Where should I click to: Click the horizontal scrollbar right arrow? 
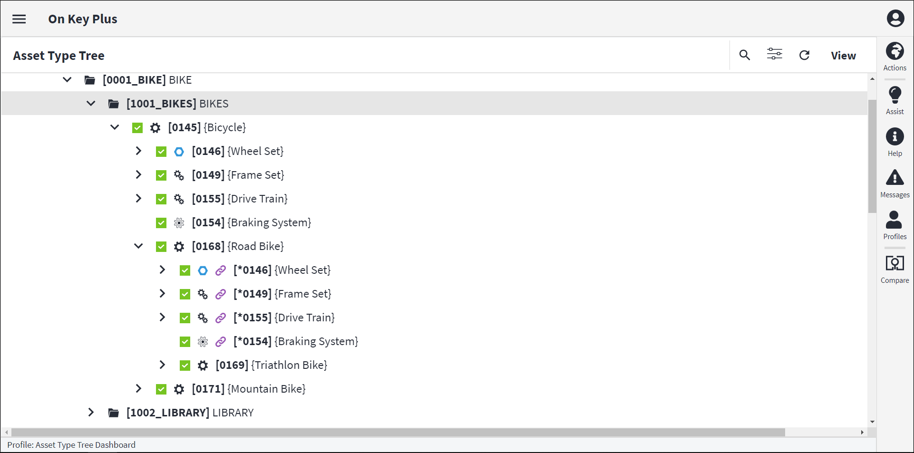coord(862,433)
